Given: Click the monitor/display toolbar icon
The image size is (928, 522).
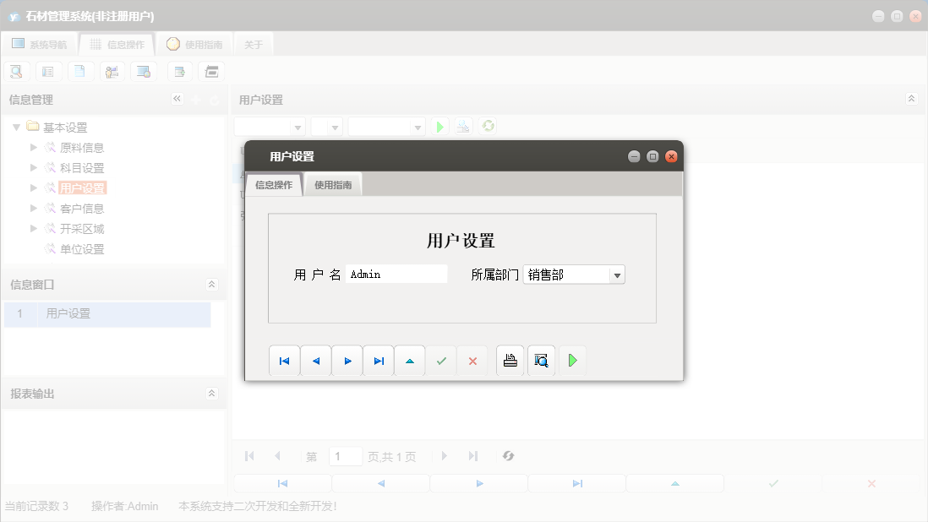Looking at the screenshot, I should (x=144, y=71).
